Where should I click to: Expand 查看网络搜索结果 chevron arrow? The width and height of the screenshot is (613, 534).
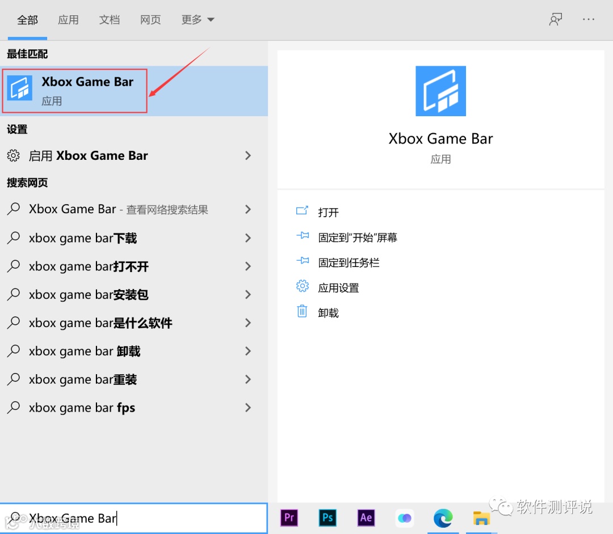tap(248, 209)
